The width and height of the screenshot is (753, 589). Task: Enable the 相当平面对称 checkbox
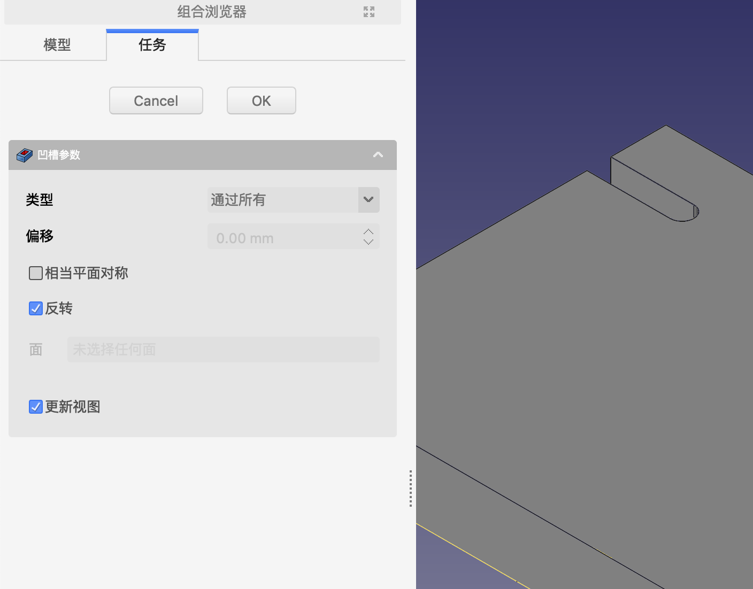36,274
